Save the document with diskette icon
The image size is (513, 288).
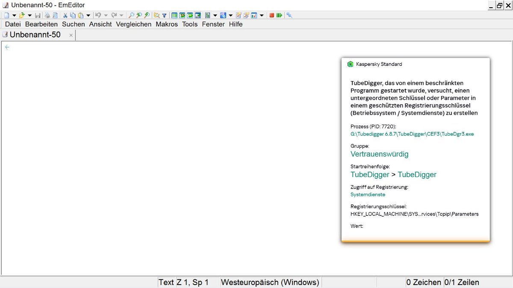coord(38,15)
